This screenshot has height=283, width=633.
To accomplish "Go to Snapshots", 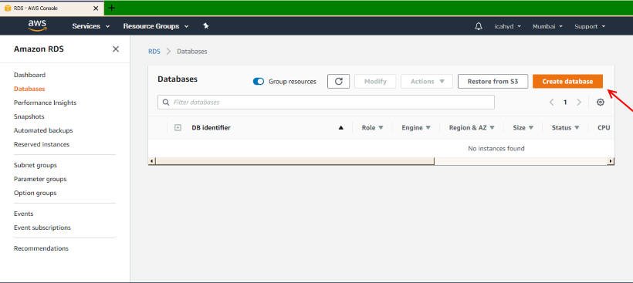I will click(x=29, y=116).
